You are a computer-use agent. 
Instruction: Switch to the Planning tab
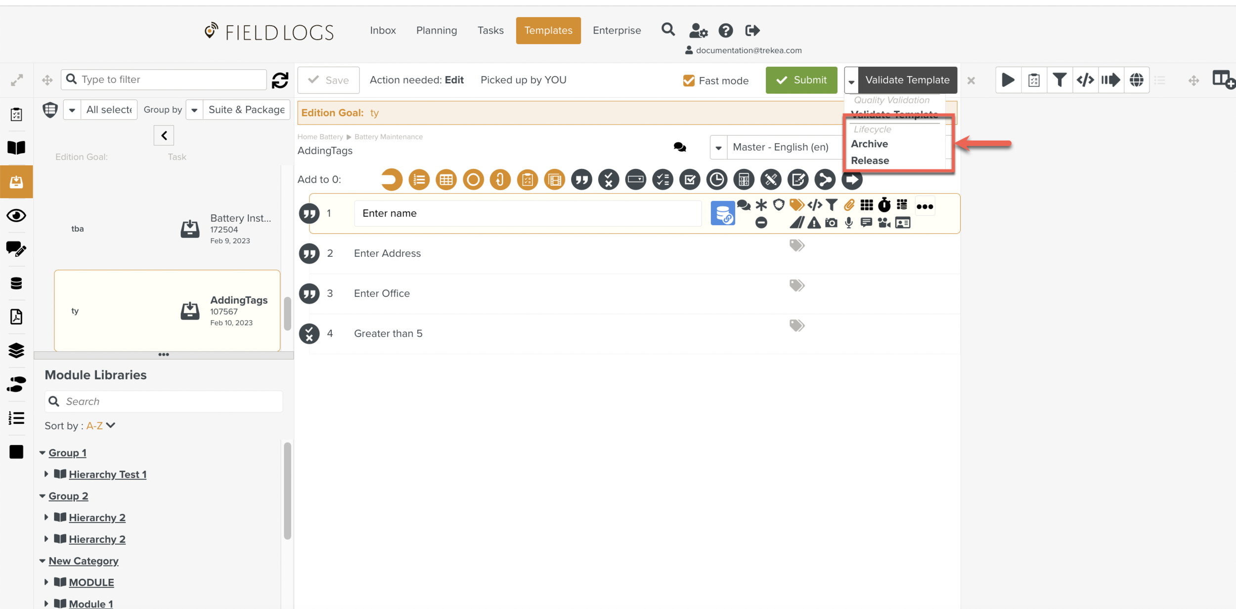(436, 30)
